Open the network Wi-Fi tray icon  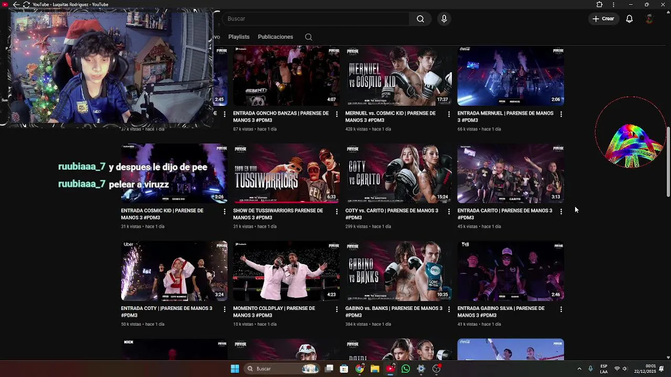coord(617,369)
